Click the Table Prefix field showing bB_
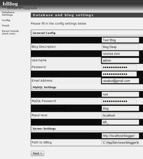The image size is (143, 159). point(120,122)
